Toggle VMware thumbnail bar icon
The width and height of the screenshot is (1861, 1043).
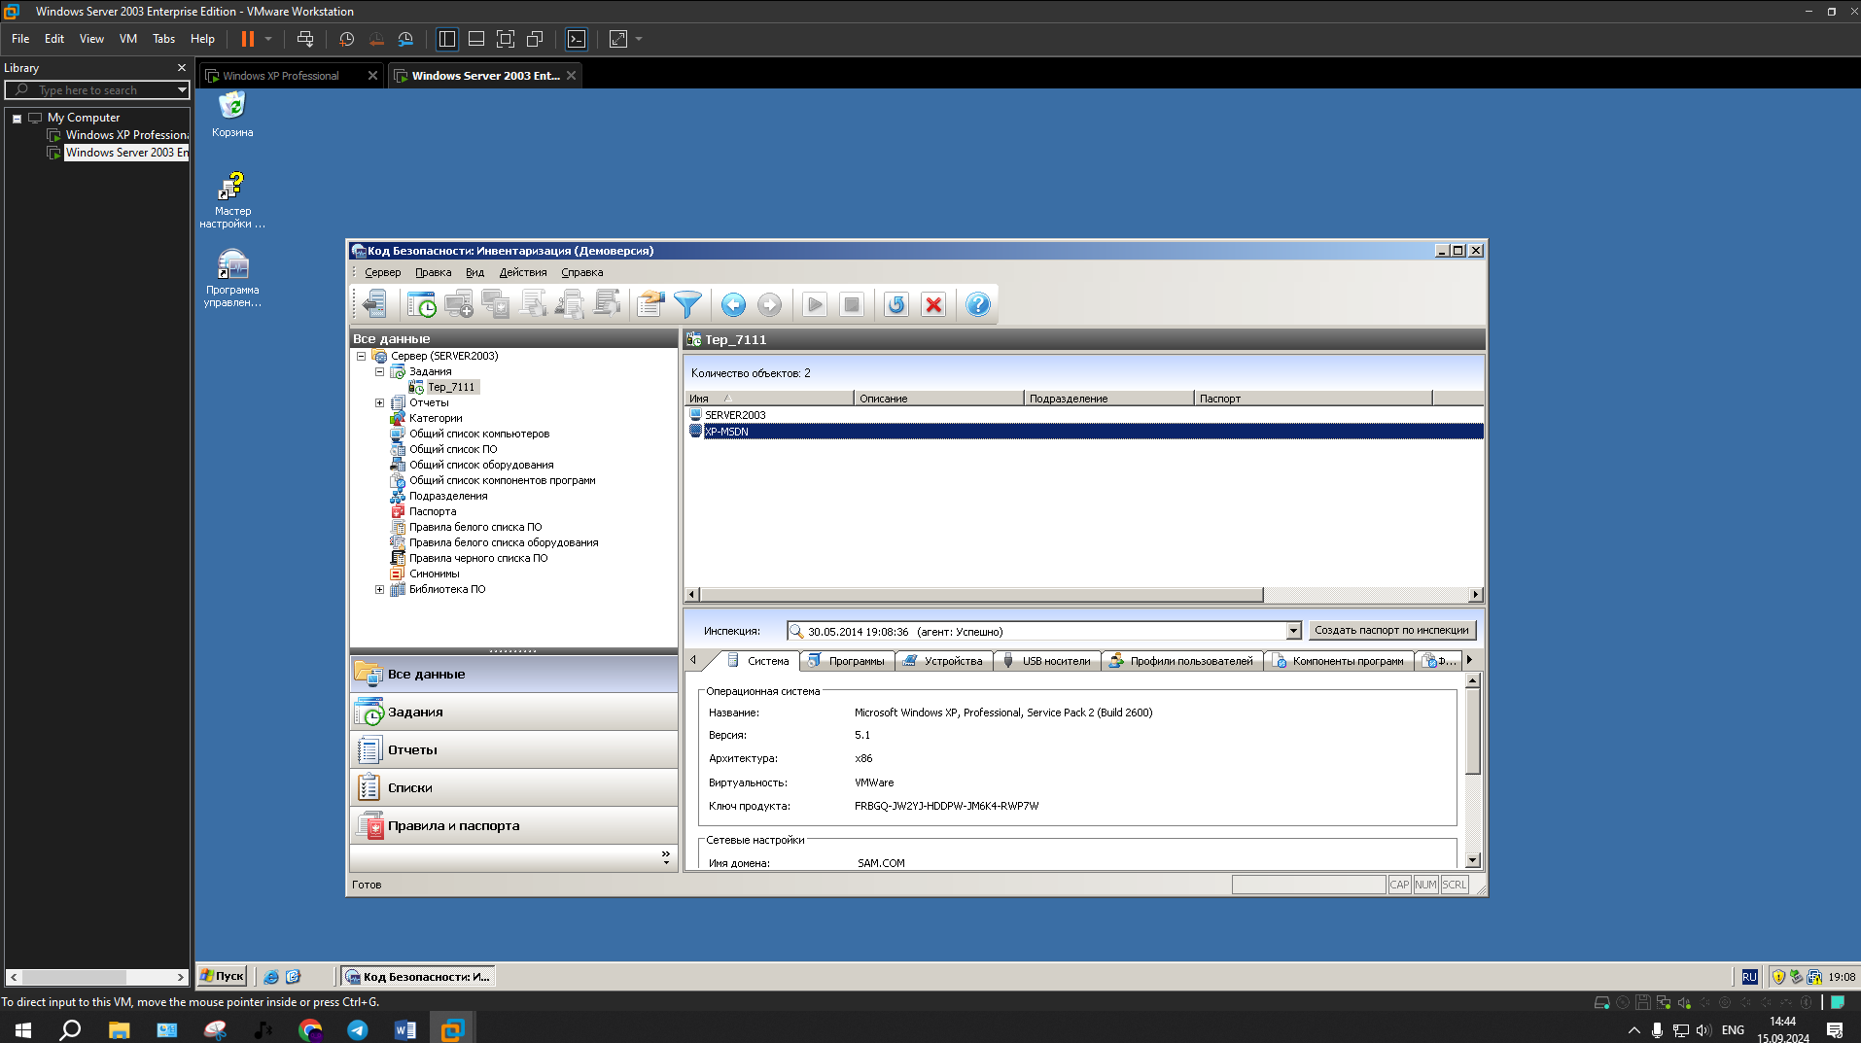(476, 39)
